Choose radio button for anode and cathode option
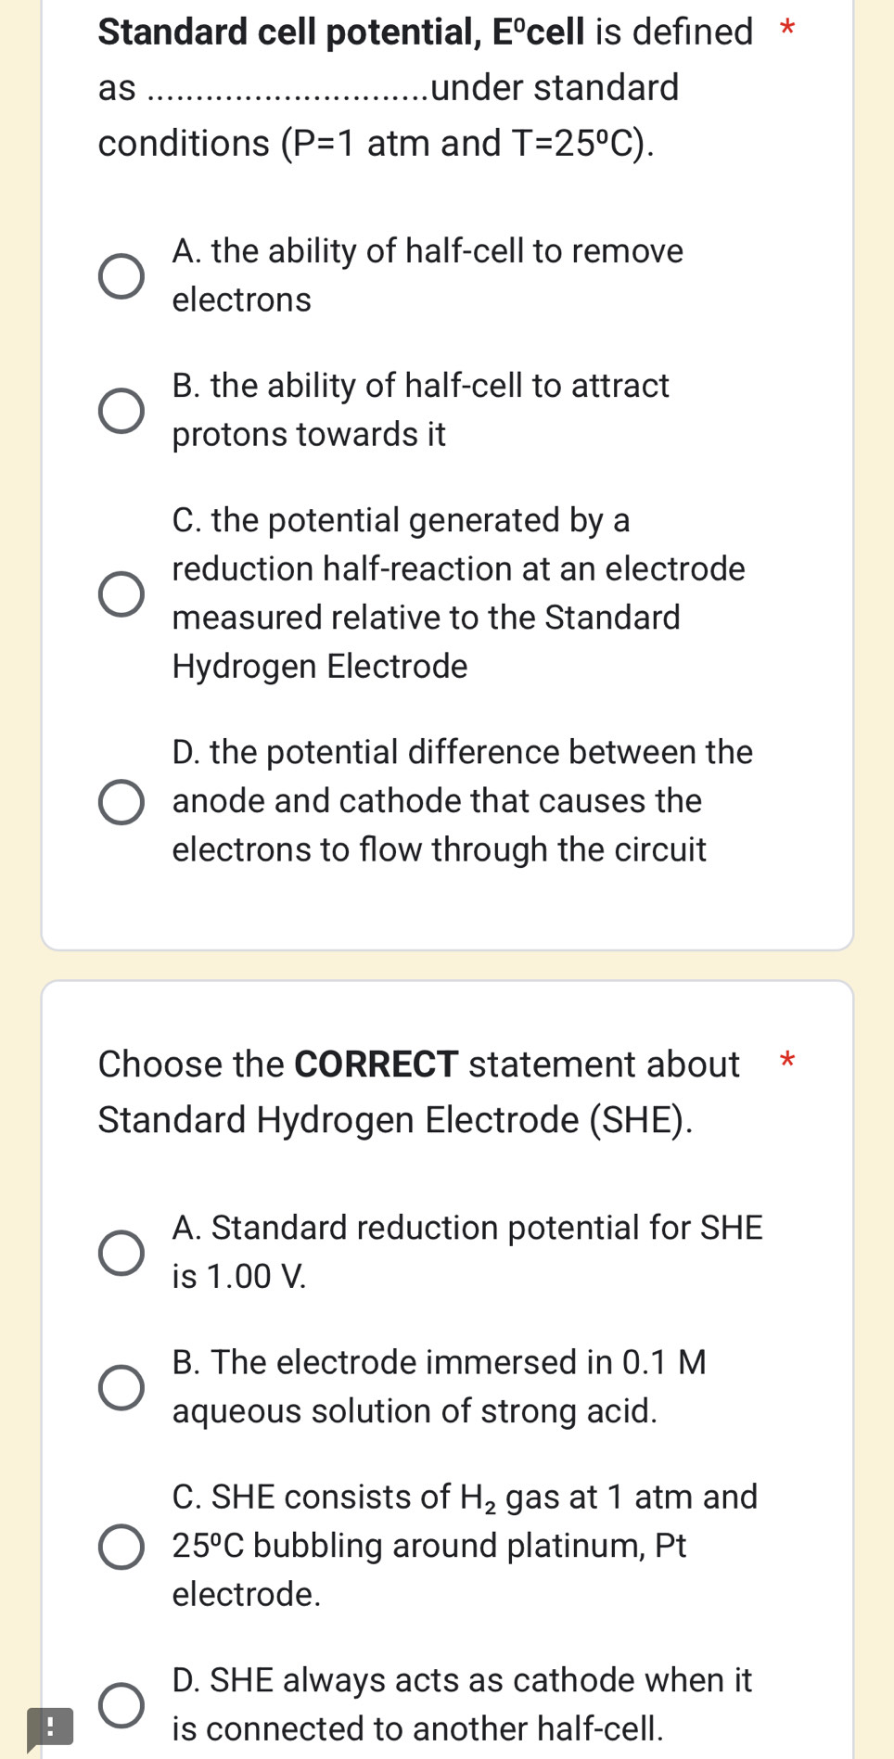The image size is (894, 1759). 121,802
